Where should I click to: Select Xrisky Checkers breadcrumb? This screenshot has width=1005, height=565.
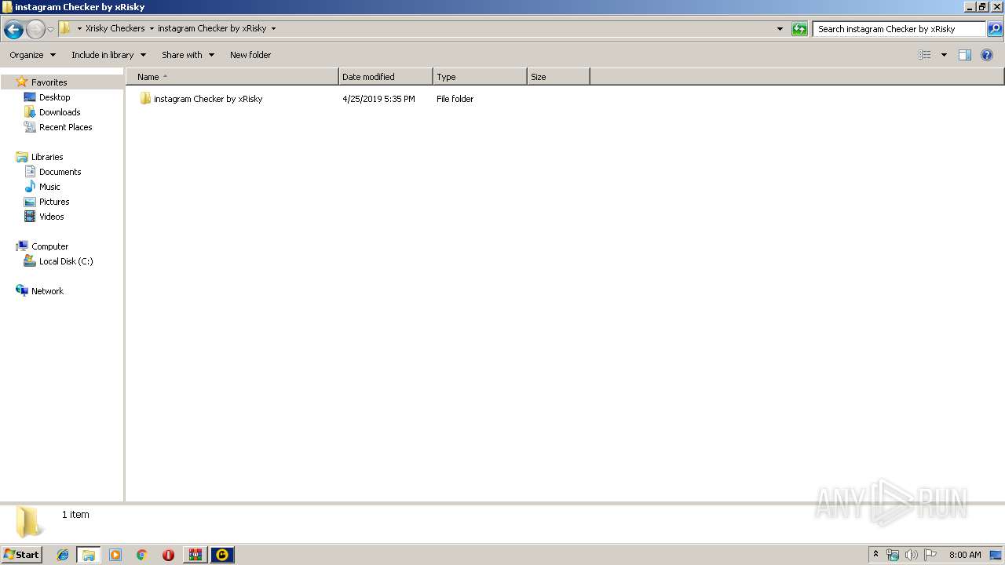(115, 28)
